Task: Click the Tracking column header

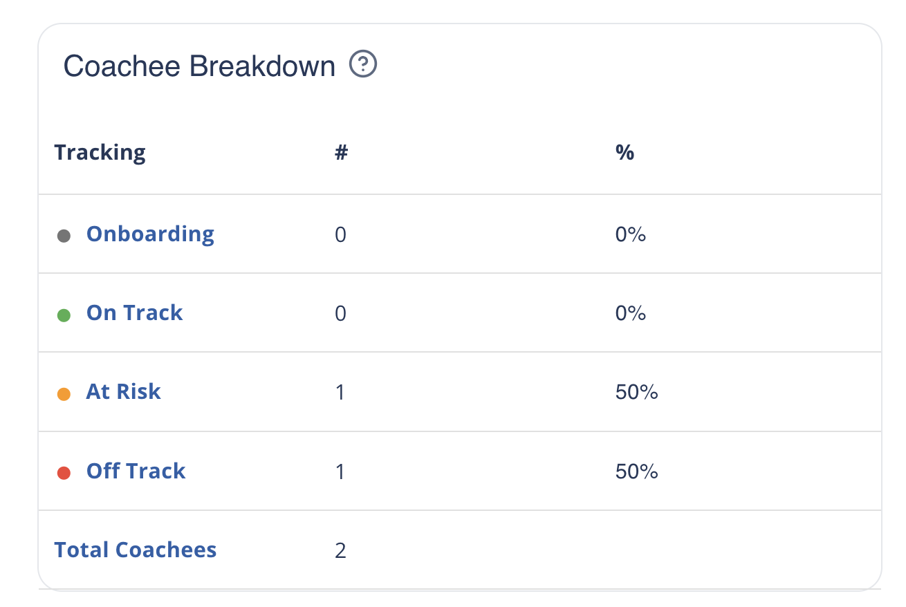Action: (100, 152)
